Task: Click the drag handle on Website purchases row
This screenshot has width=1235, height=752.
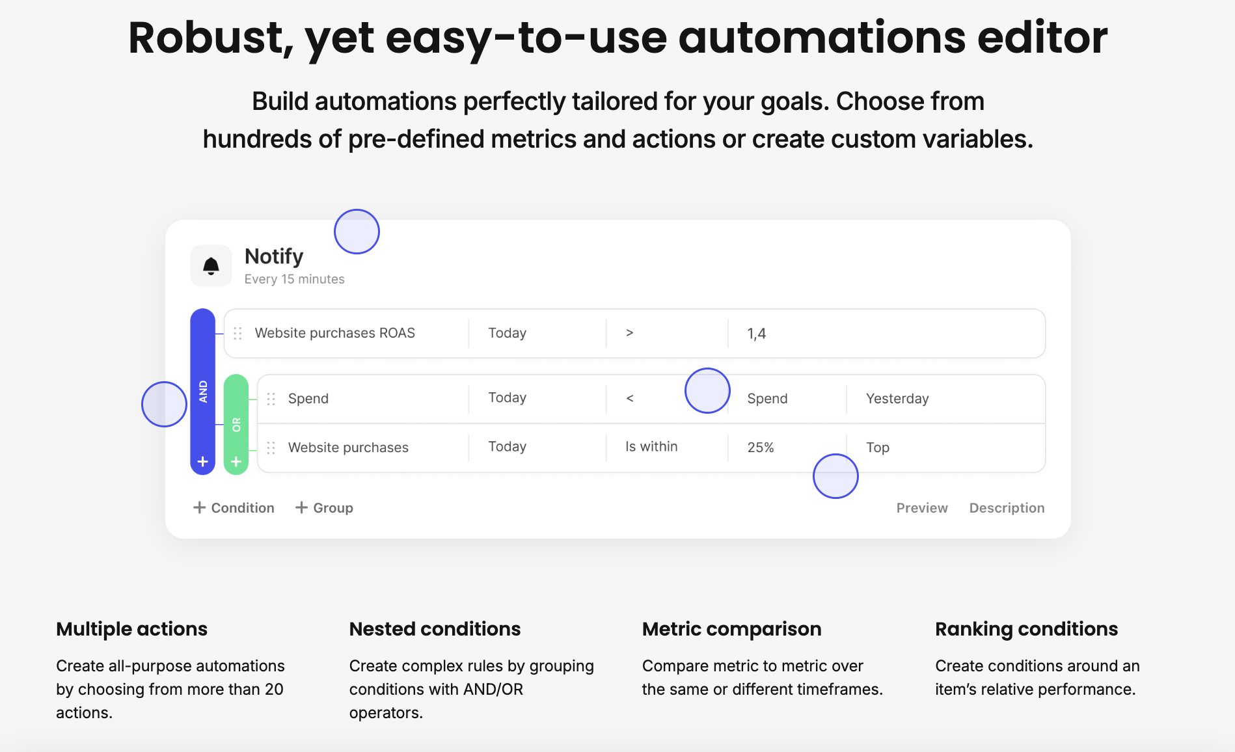Action: pos(272,447)
